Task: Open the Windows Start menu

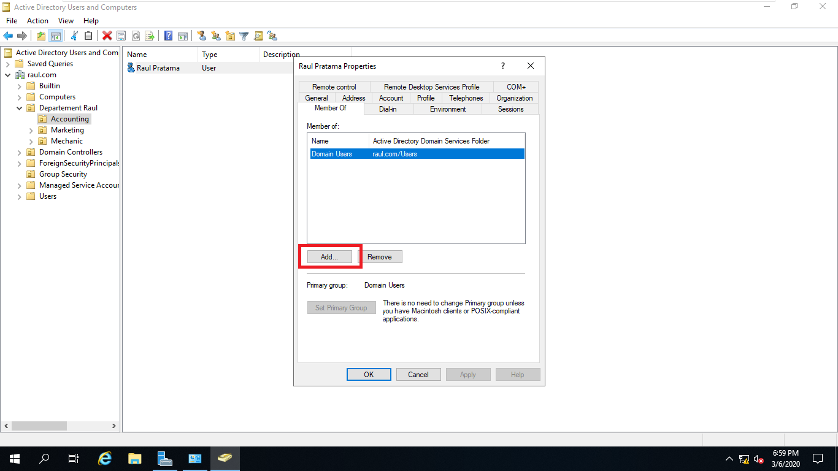Action: point(14,458)
